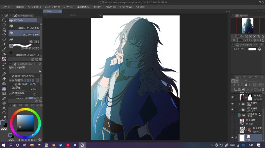Hide the フォルダー 1 folder
Screen dimensions: 265x148
233,109
